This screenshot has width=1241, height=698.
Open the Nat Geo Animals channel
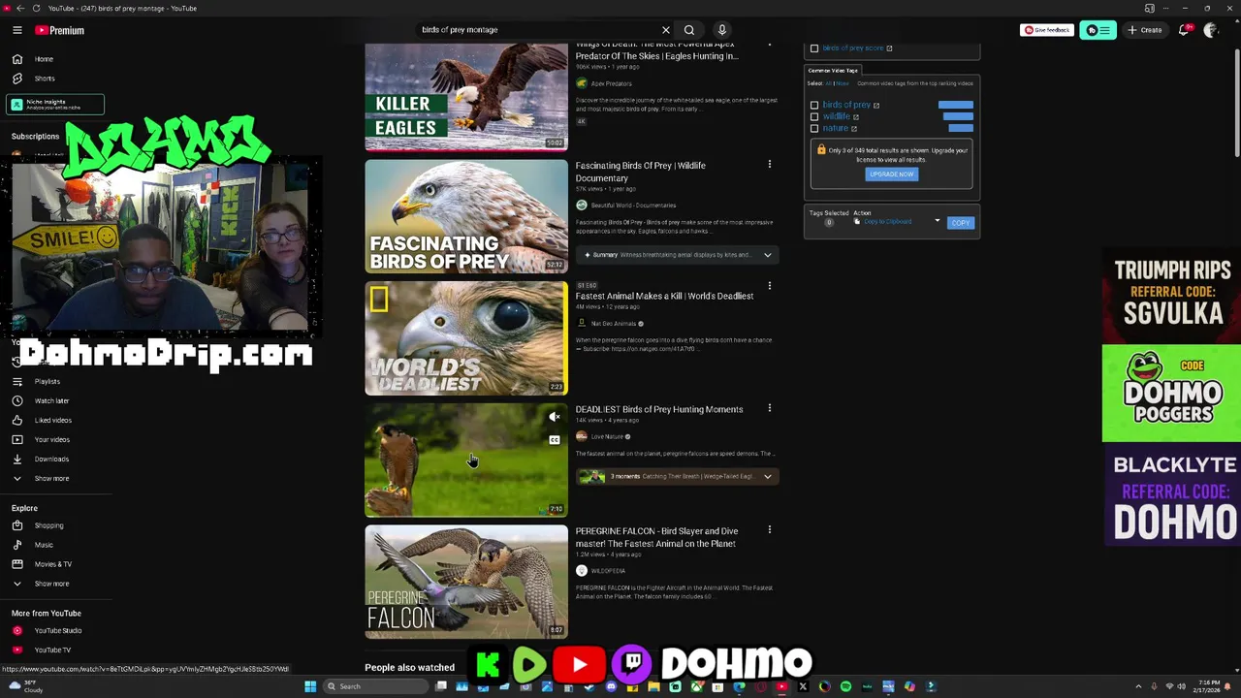coord(613,324)
